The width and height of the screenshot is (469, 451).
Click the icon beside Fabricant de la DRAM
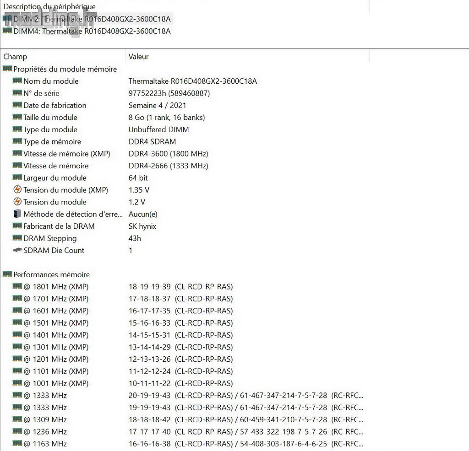coord(17,225)
